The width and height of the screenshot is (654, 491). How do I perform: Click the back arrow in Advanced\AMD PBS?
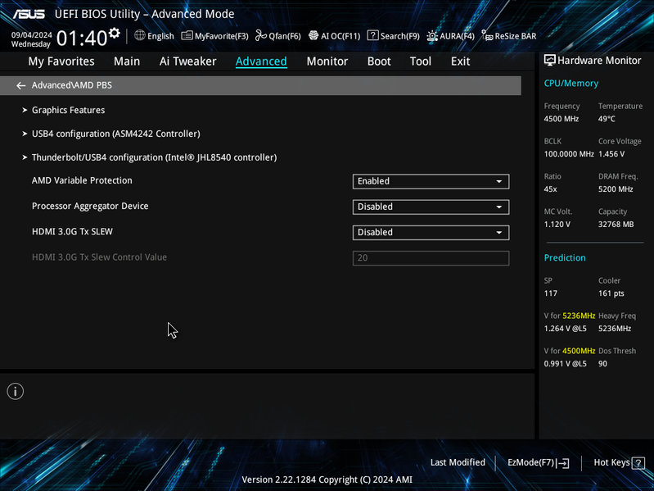[20, 85]
